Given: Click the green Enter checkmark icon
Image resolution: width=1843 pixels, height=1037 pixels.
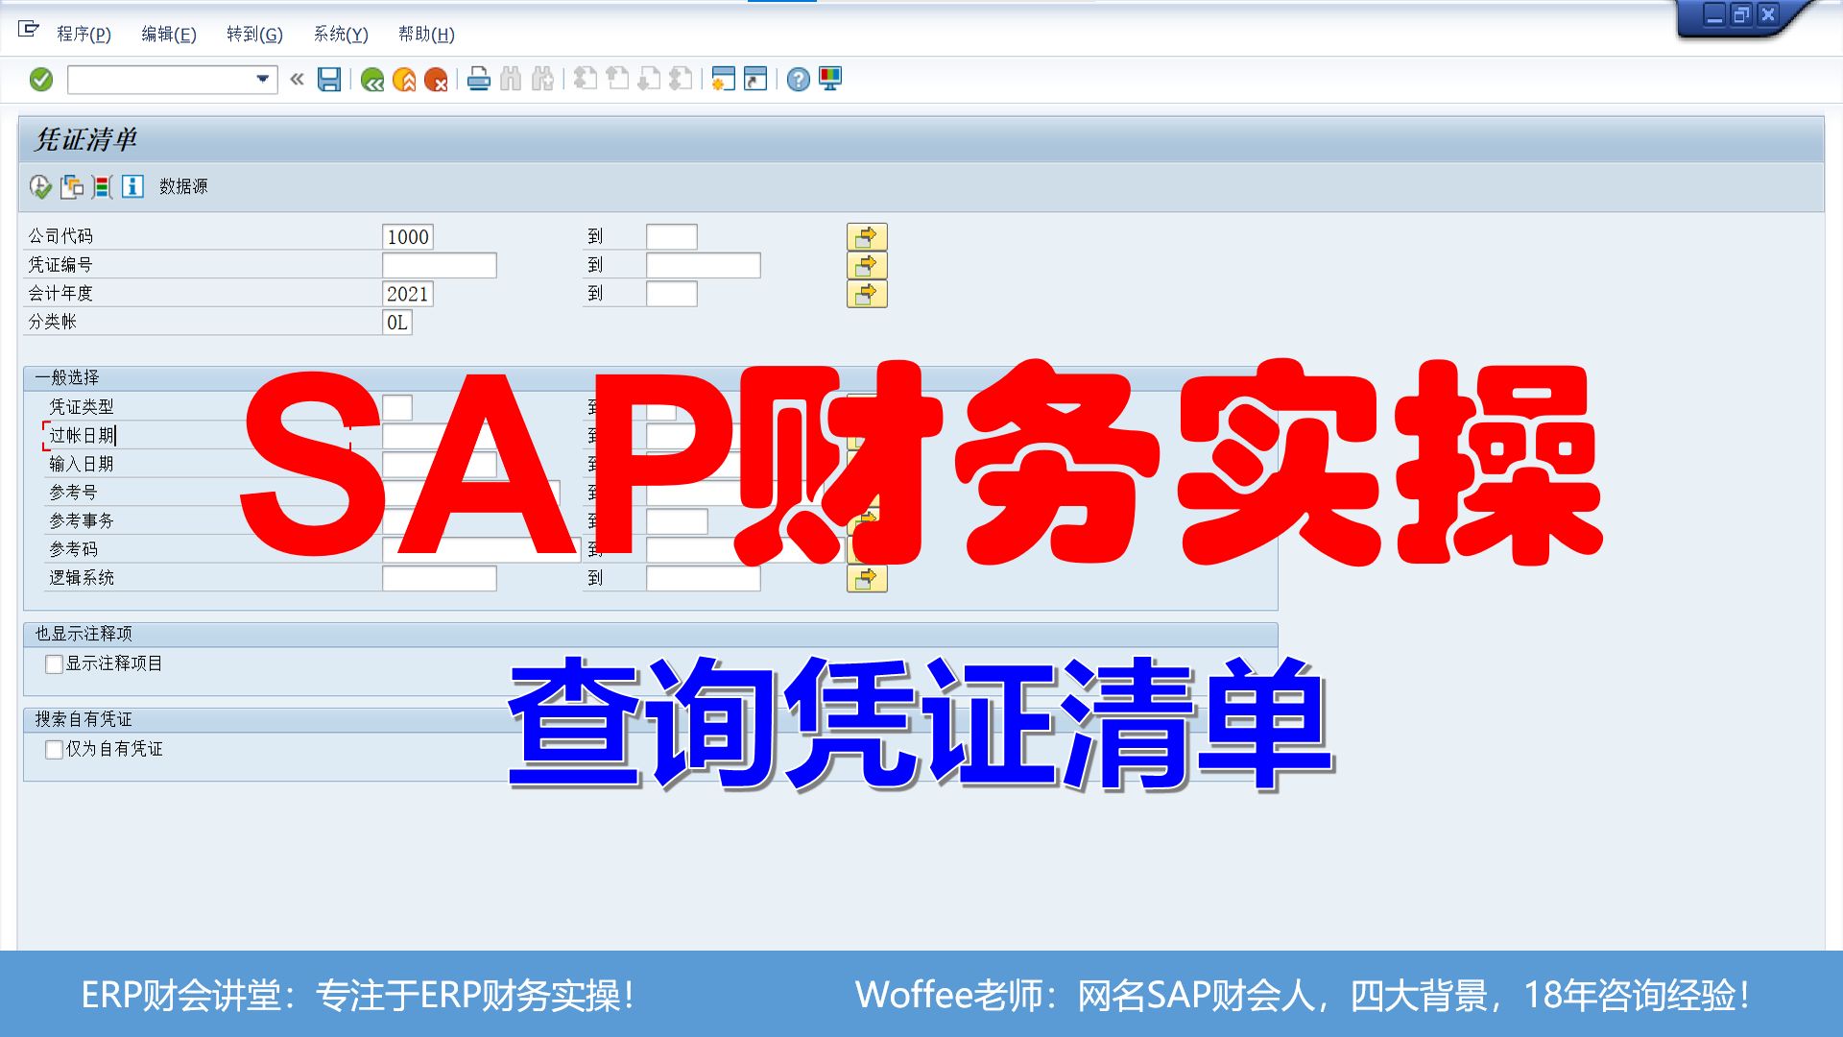Looking at the screenshot, I should pos(41,80).
